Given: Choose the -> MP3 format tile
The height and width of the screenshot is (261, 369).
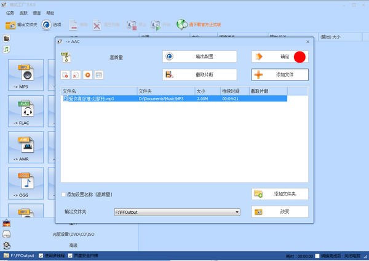Looking at the screenshot, I should coord(26,75).
